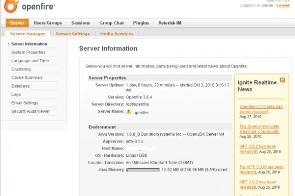Click the 'jetty-6.1.x' appserver value
Viewport: 295px width, 196px height.
click(135, 142)
